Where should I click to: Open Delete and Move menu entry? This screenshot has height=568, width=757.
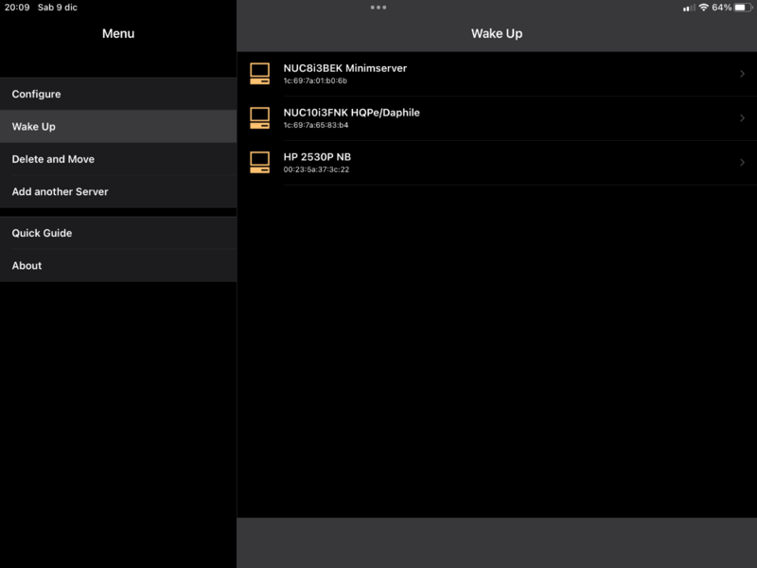point(53,159)
